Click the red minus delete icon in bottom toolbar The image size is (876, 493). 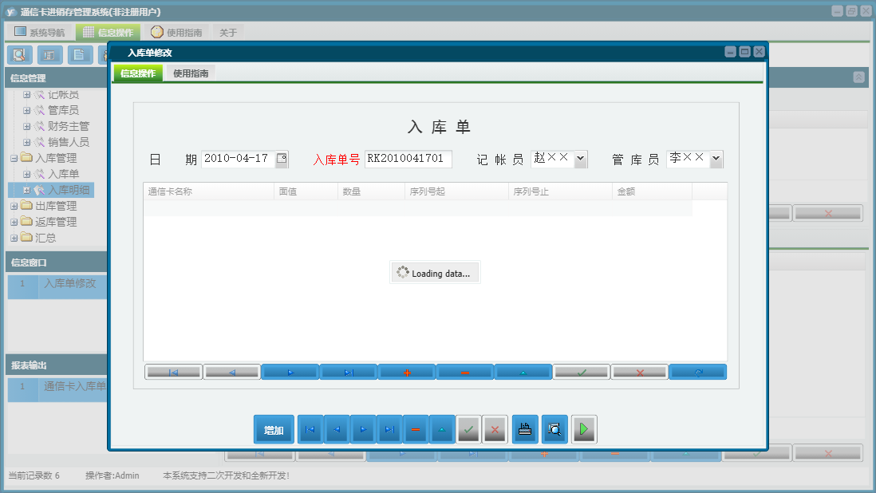coord(416,429)
